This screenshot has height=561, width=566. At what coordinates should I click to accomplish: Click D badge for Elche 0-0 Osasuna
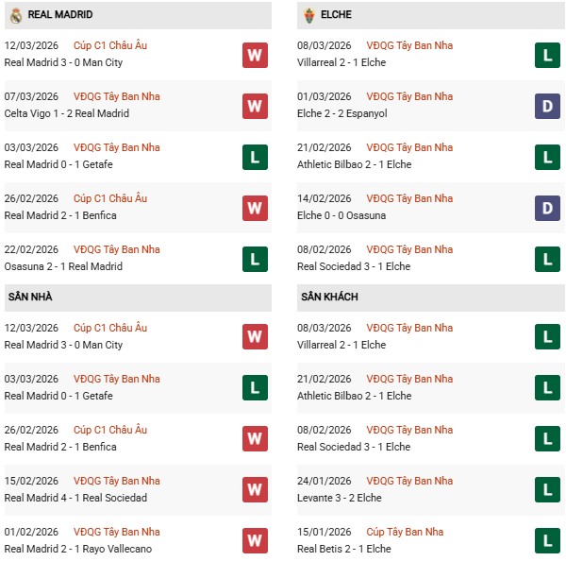point(546,208)
